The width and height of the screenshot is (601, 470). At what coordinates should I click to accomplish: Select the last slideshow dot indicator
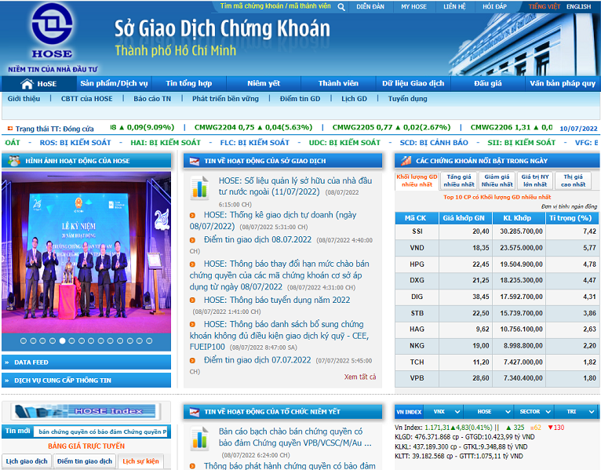150,341
